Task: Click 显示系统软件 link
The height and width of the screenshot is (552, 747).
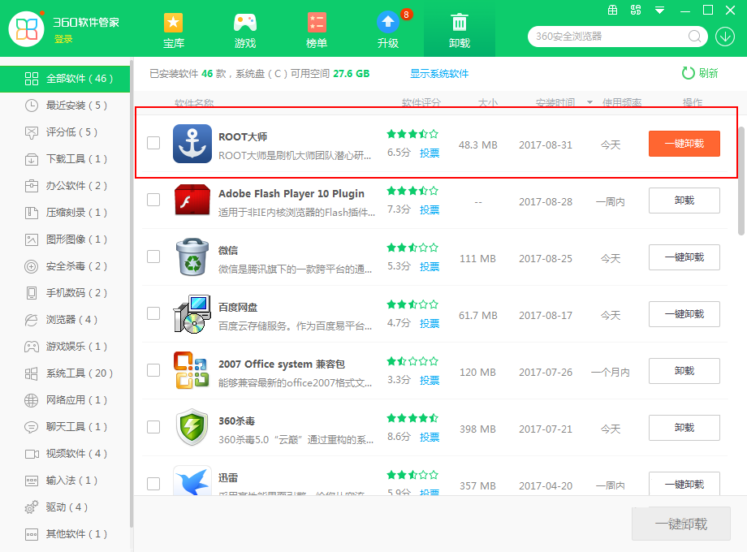Action: coord(439,73)
